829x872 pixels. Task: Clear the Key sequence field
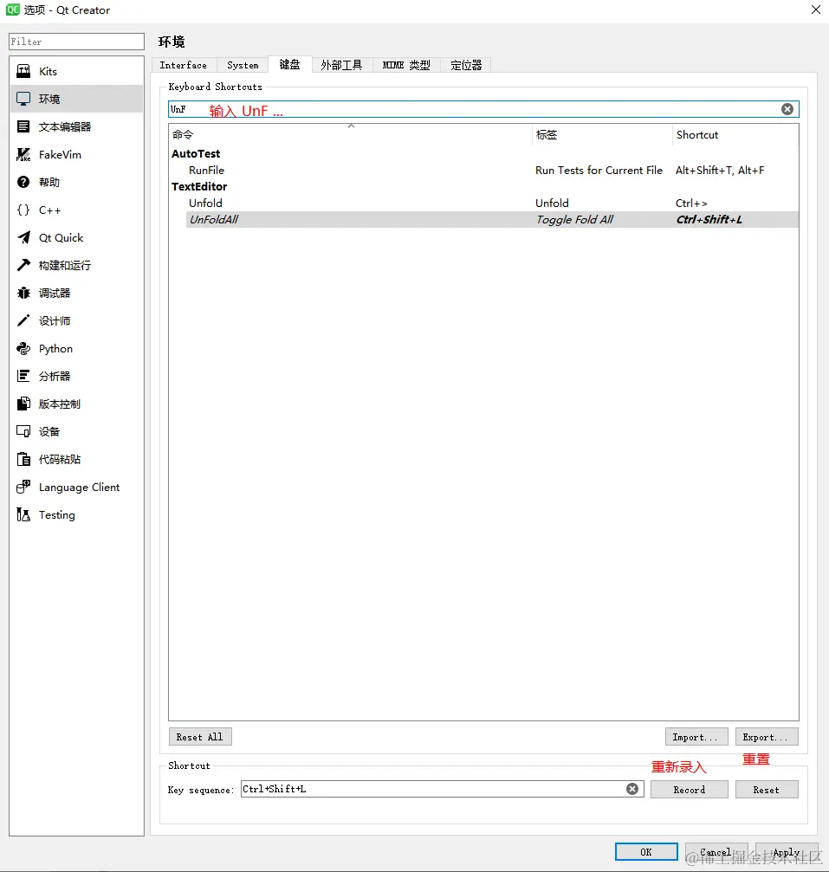coord(632,789)
